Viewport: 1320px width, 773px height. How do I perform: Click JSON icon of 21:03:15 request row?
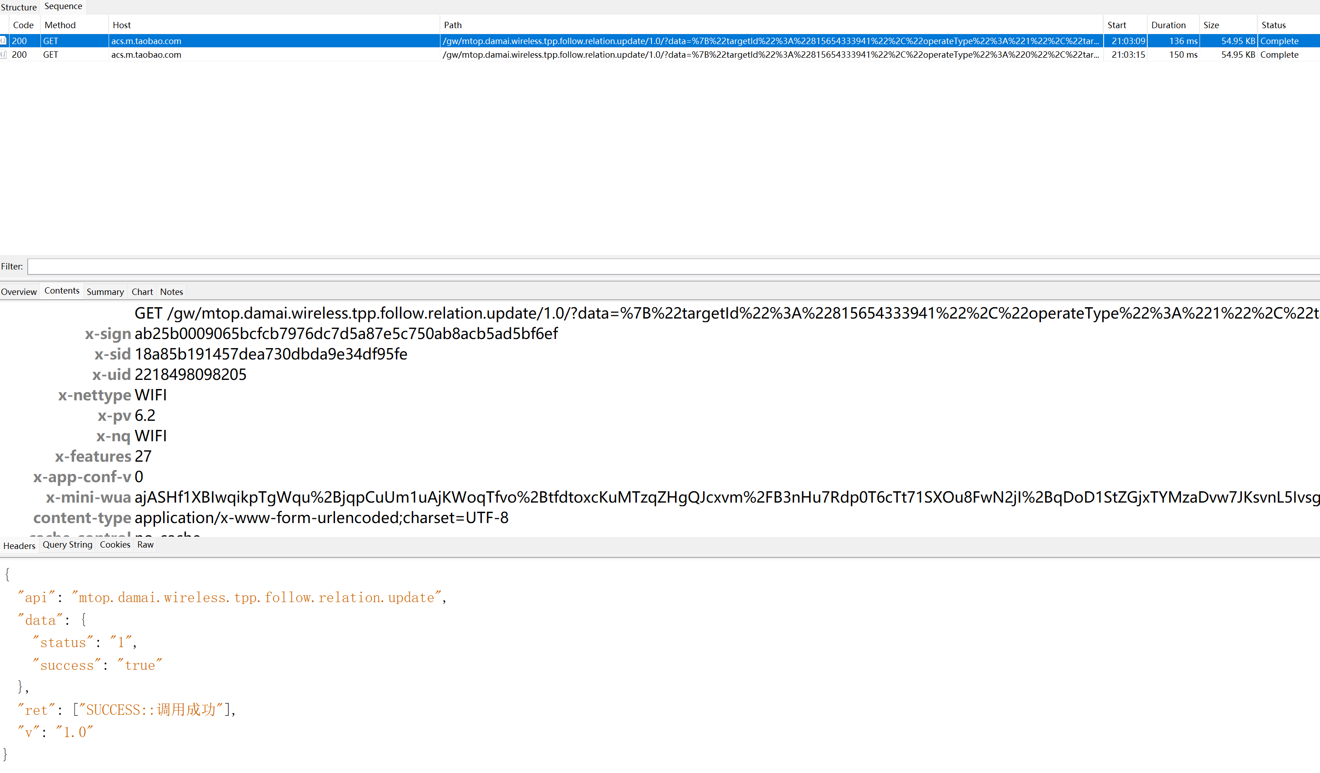pos(3,55)
